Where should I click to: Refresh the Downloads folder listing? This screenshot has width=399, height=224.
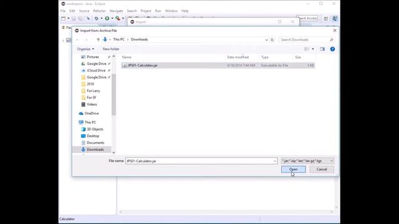click(x=272, y=40)
